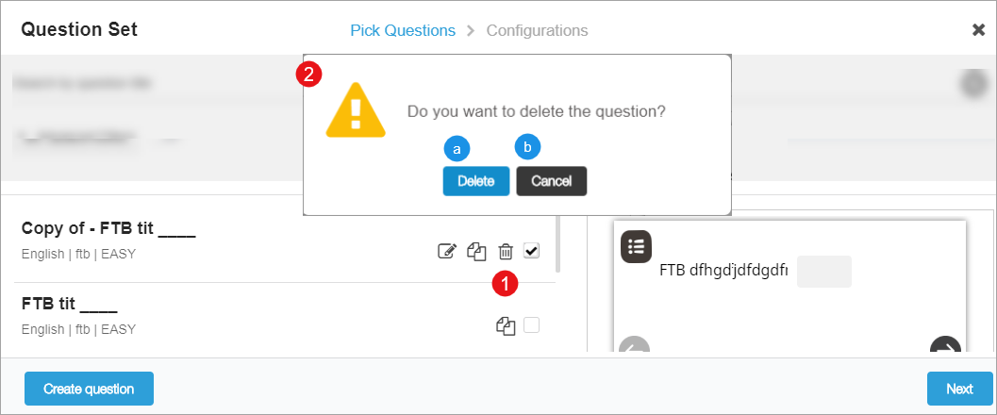
Task: Select the Copy of - FTB tit title
Action: coord(108,230)
